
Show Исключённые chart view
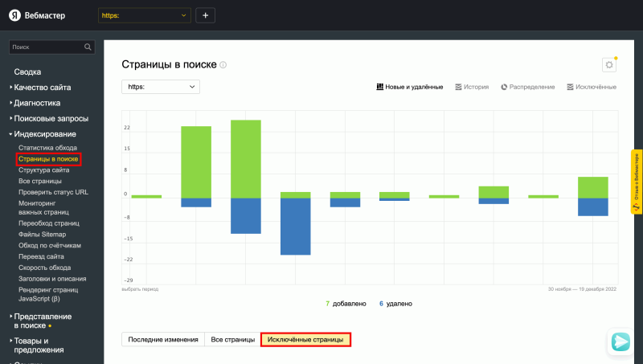point(591,86)
